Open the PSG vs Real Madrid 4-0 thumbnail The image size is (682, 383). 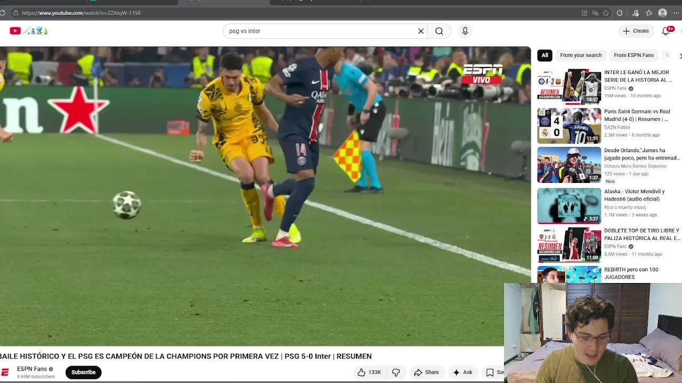tap(569, 126)
